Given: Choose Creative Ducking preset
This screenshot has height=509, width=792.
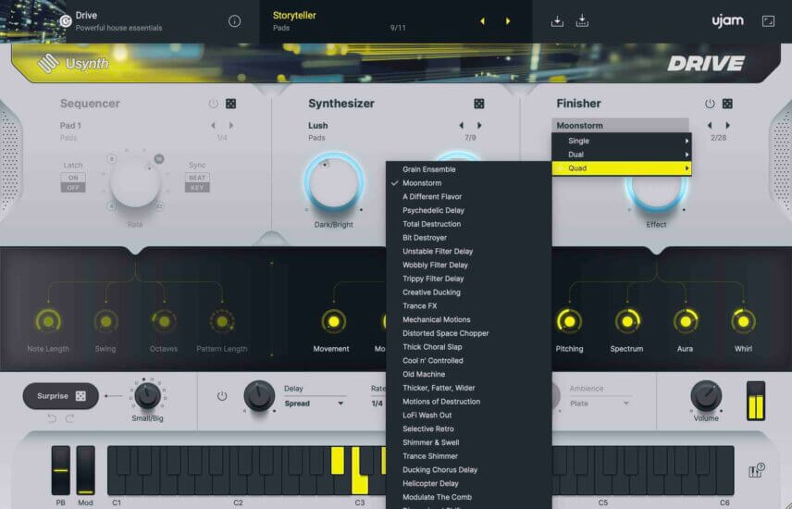Looking at the screenshot, I should point(469,292).
